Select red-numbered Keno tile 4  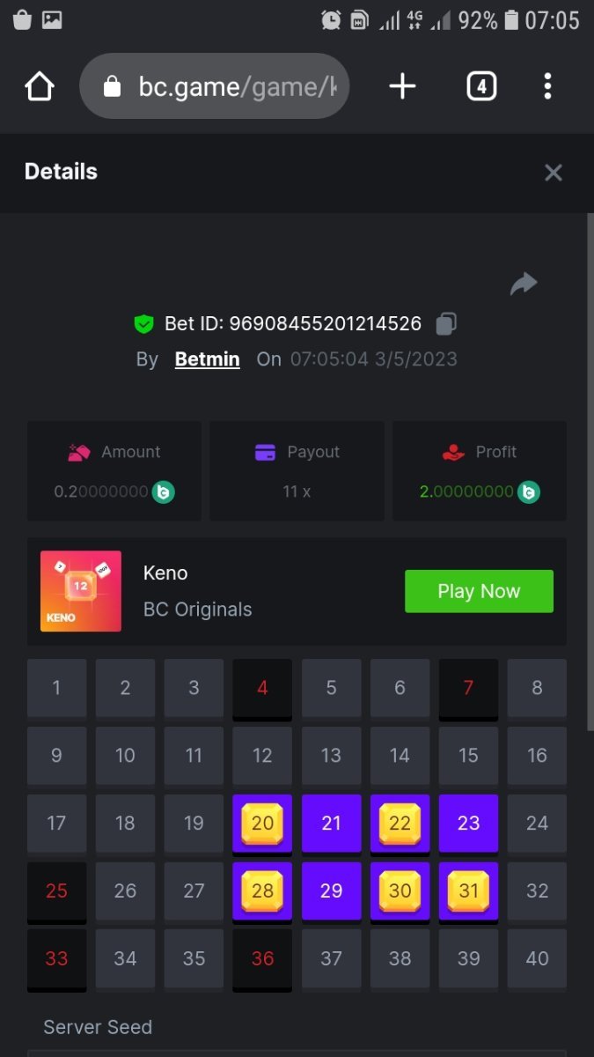tap(262, 689)
